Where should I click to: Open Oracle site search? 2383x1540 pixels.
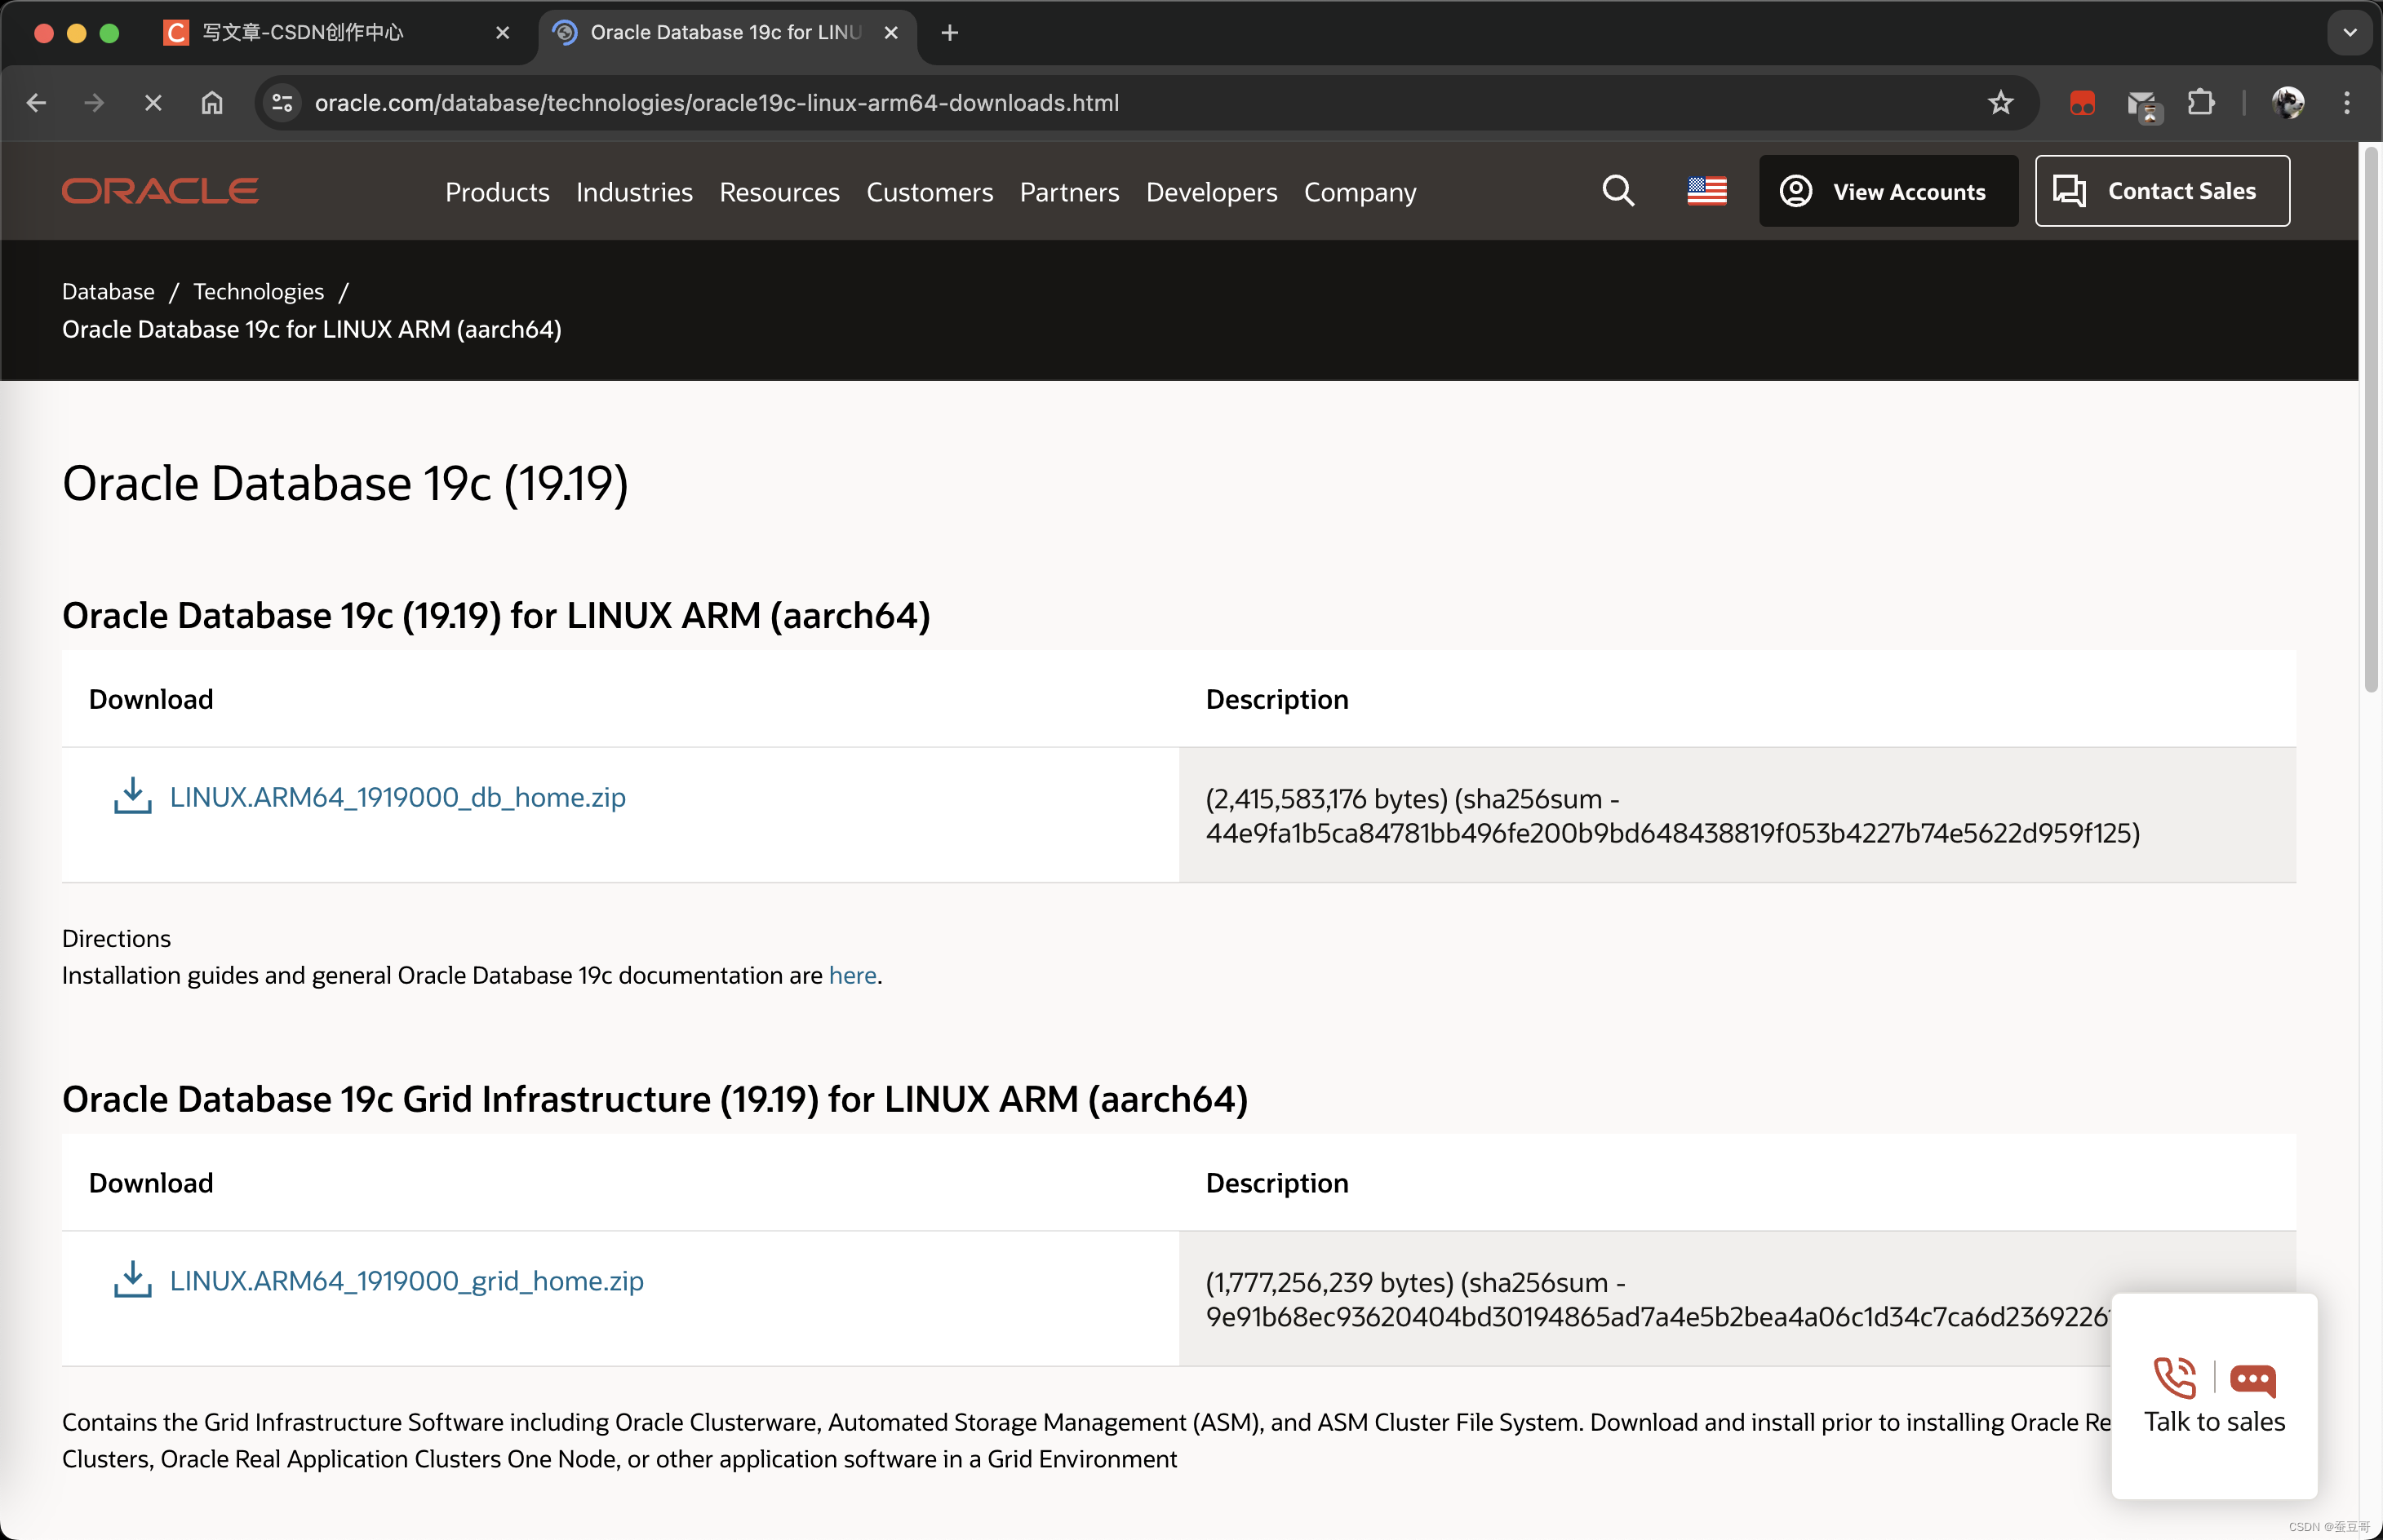point(1618,191)
